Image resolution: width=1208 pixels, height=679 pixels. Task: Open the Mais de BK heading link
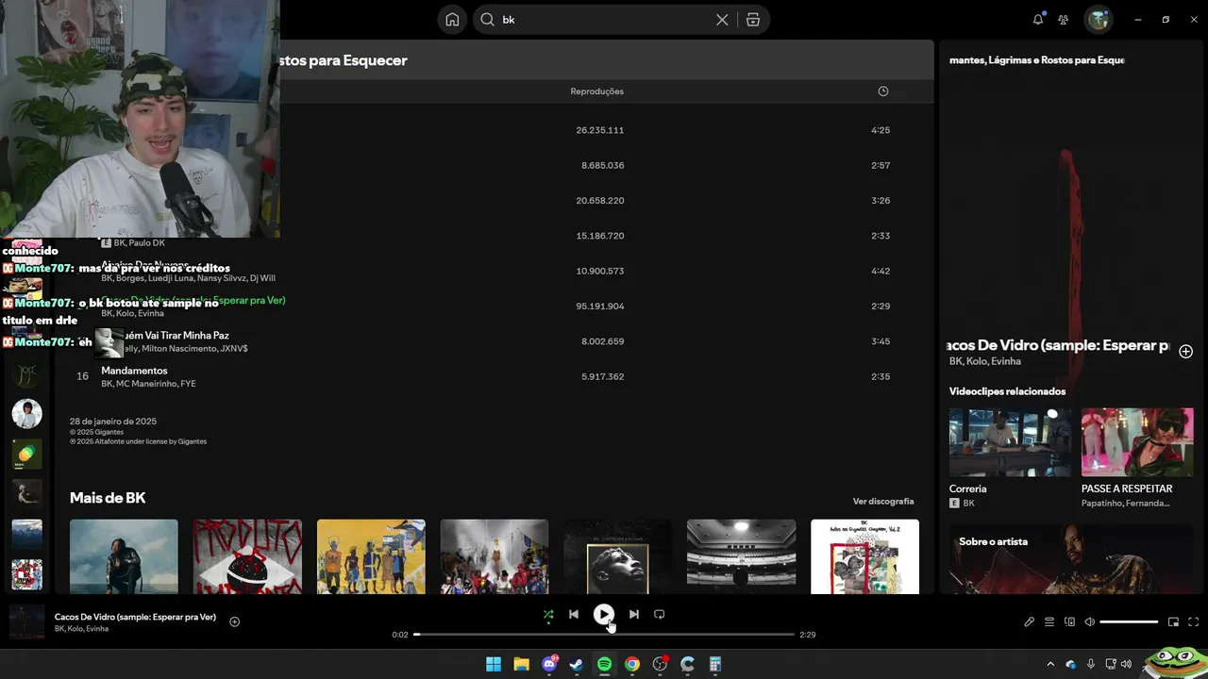pos(108,498)
